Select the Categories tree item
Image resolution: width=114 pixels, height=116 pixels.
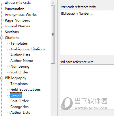point(19,107)
